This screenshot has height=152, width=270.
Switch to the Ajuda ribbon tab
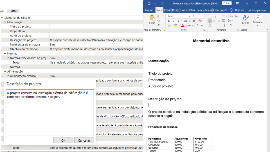click(224, 10)
